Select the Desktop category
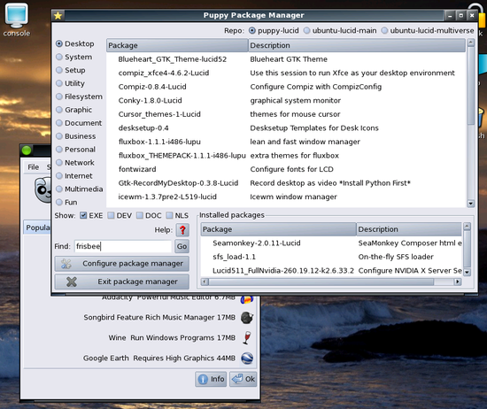 (x=75, y=43)
